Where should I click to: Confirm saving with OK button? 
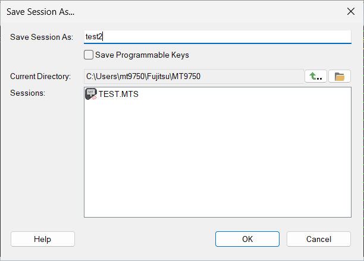click(x=247, y=239)
